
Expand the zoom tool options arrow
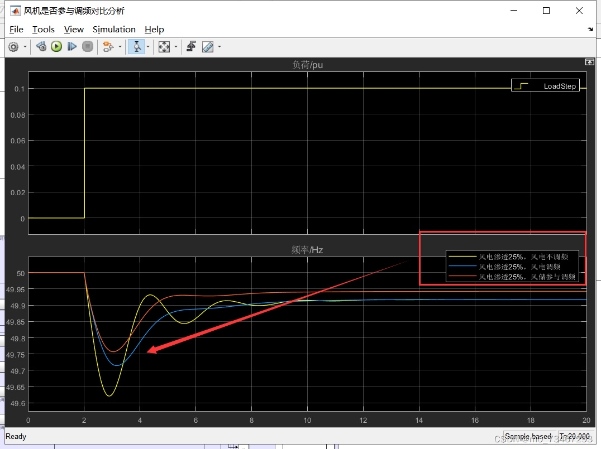[148, 47]
